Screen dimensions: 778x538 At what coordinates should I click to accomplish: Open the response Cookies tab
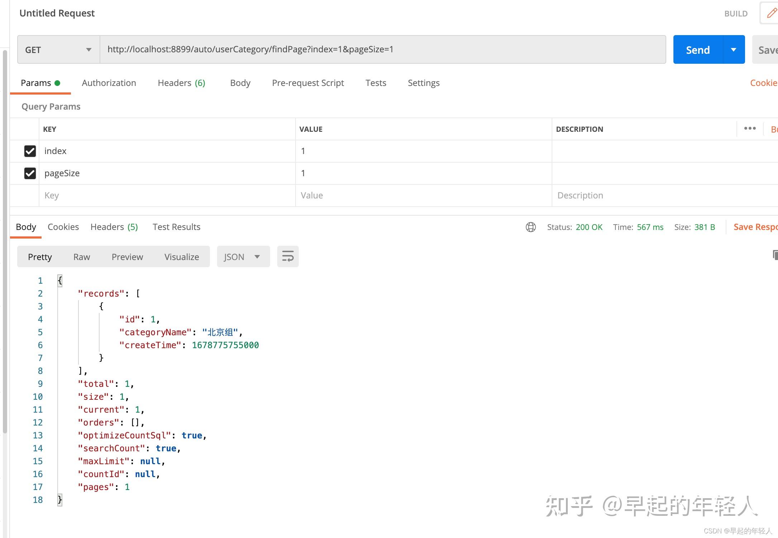point(63,227)
